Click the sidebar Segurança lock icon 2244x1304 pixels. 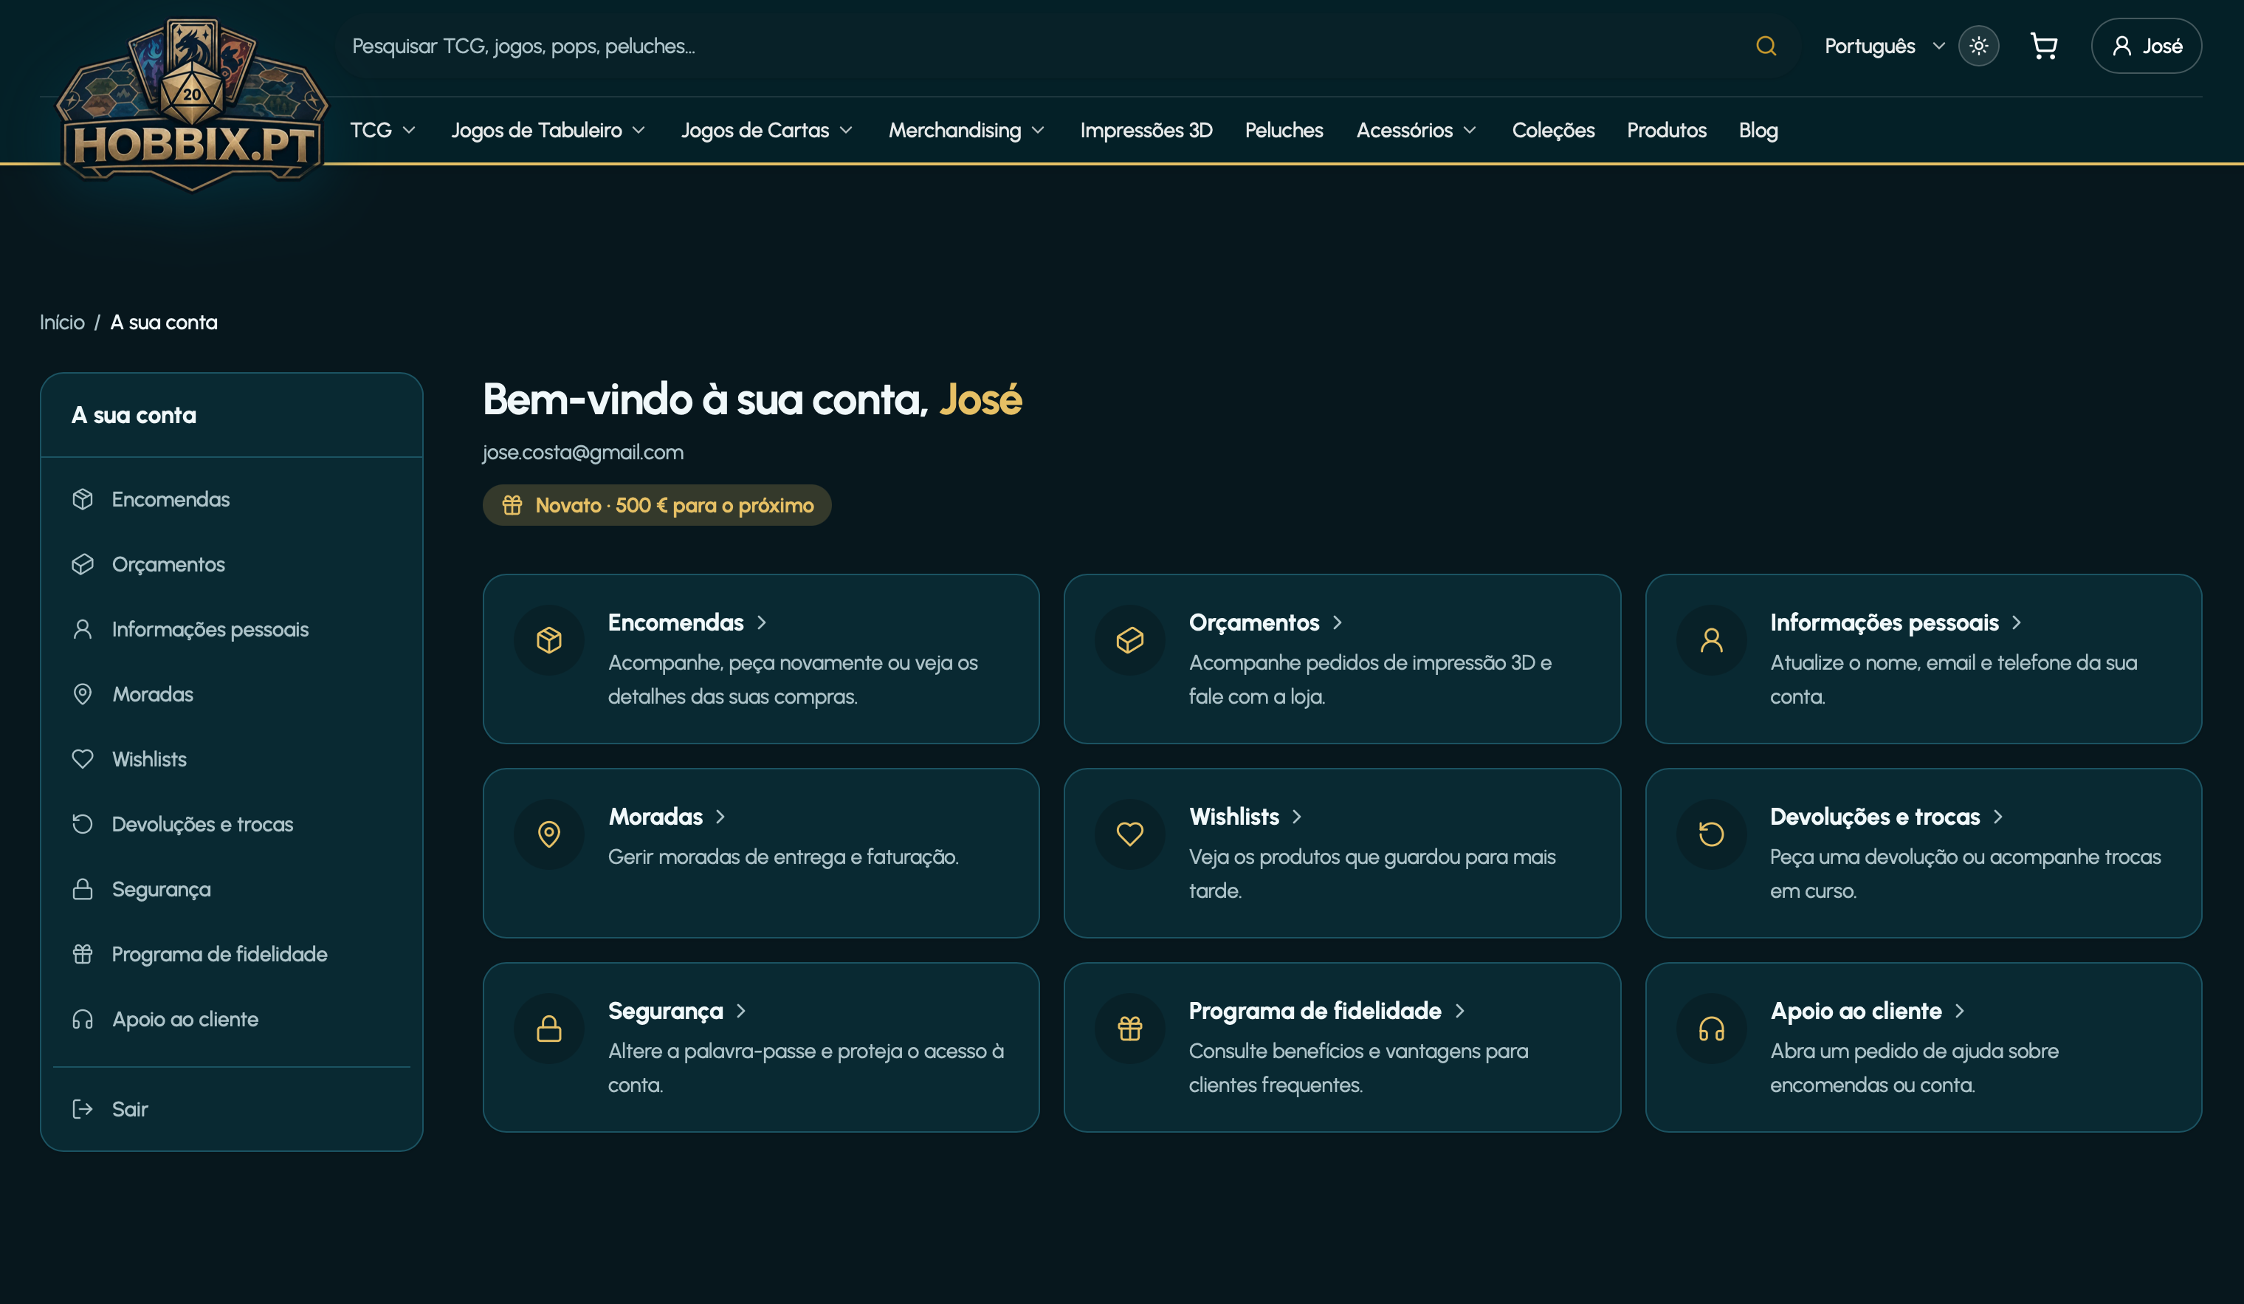coord(82,889)
